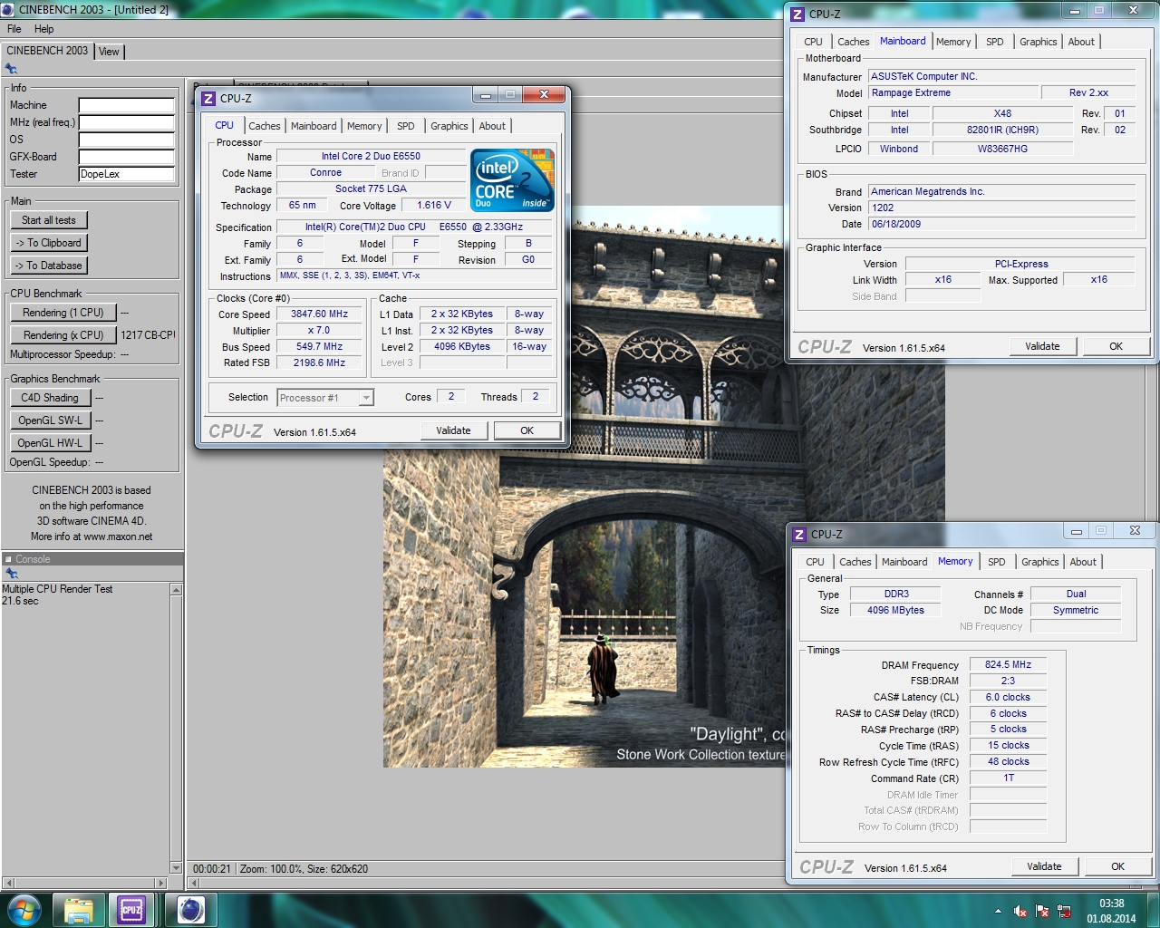
Task: Click Core Voltage value 1.616 V
Action: [x=434, y=205]
